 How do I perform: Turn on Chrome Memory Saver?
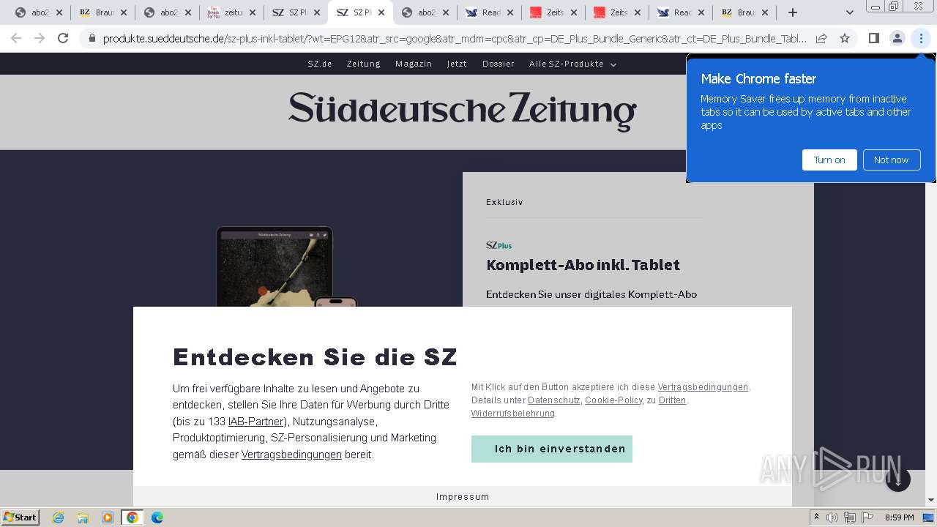click(x=829, y=160)
